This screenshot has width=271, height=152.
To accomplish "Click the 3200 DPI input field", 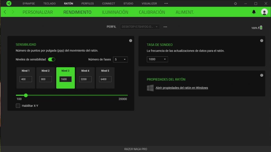I will click(x=85, y=79).
